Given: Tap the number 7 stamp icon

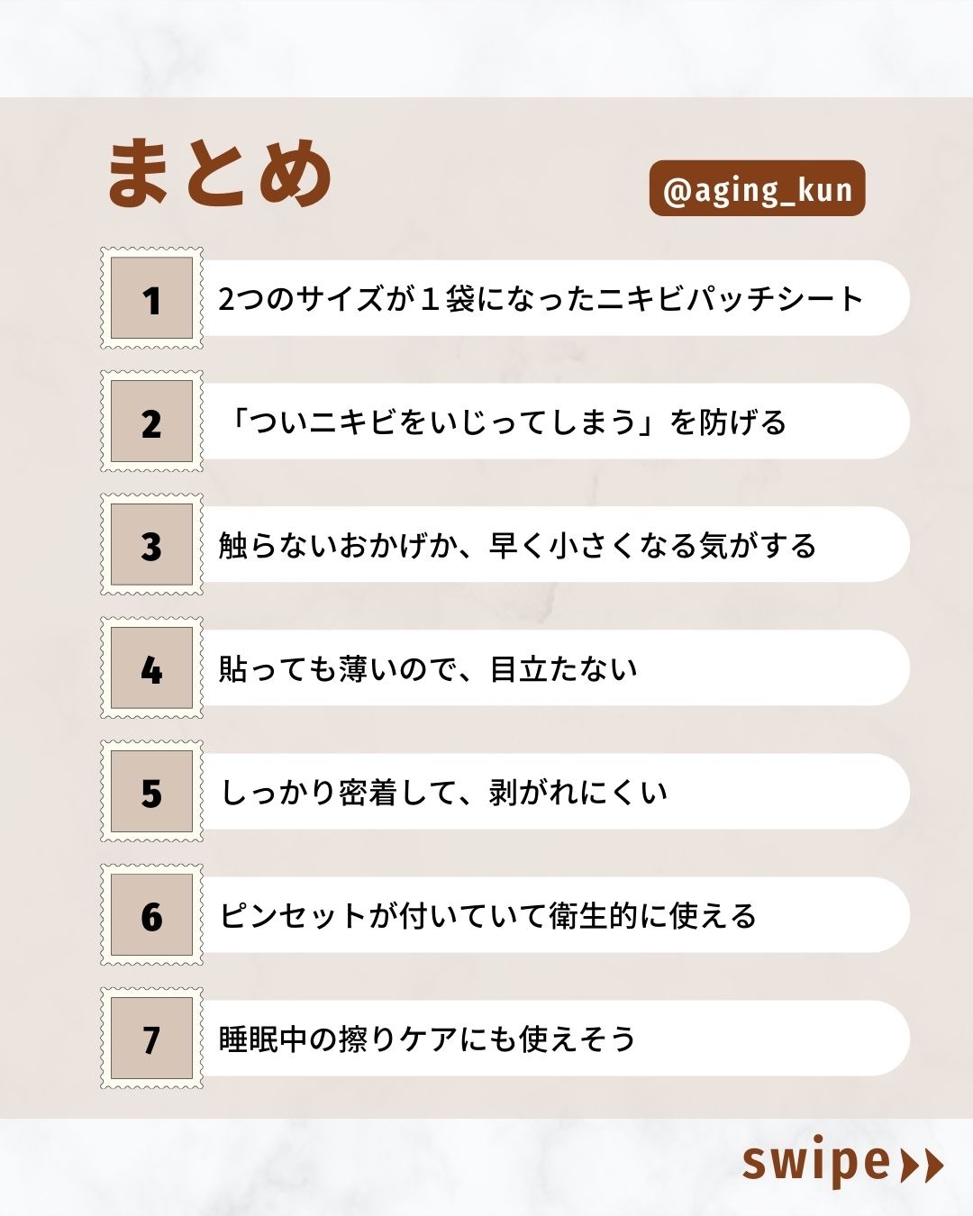Looking at the screenshot, I should tap(151, 1039).
